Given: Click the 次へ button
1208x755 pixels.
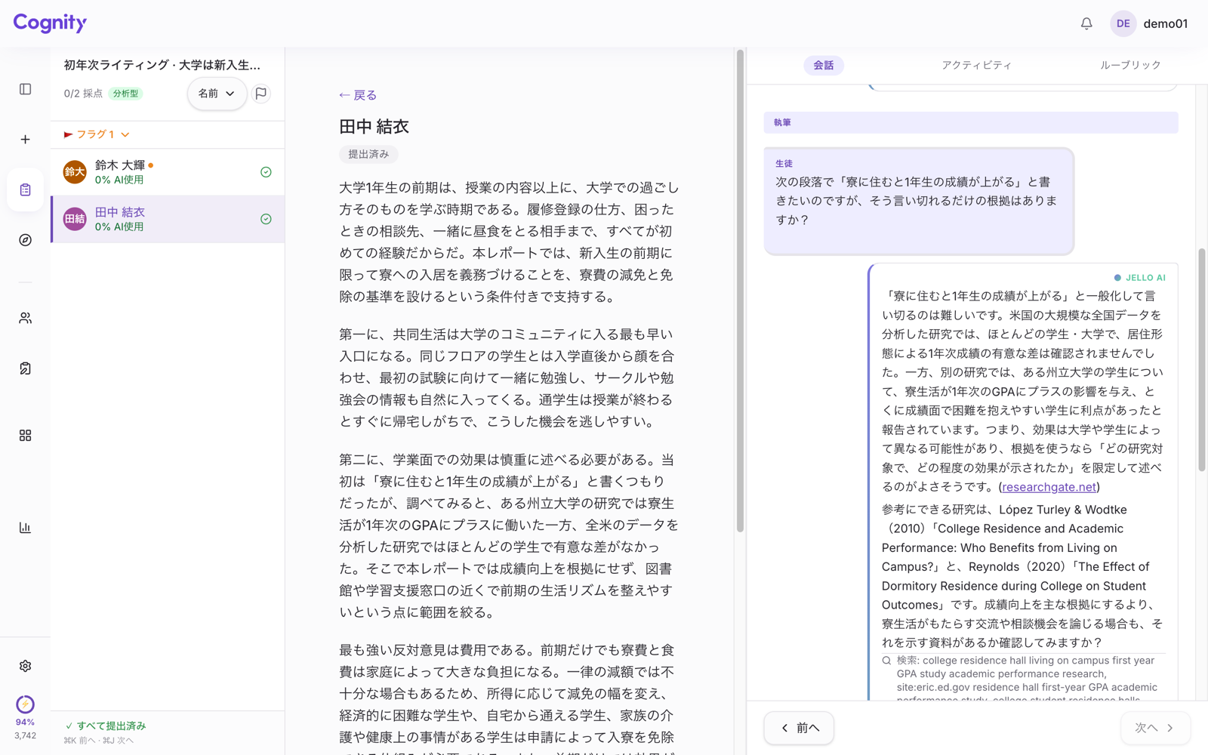Looking at the screenshot, I should click(x=1155, y=728).
